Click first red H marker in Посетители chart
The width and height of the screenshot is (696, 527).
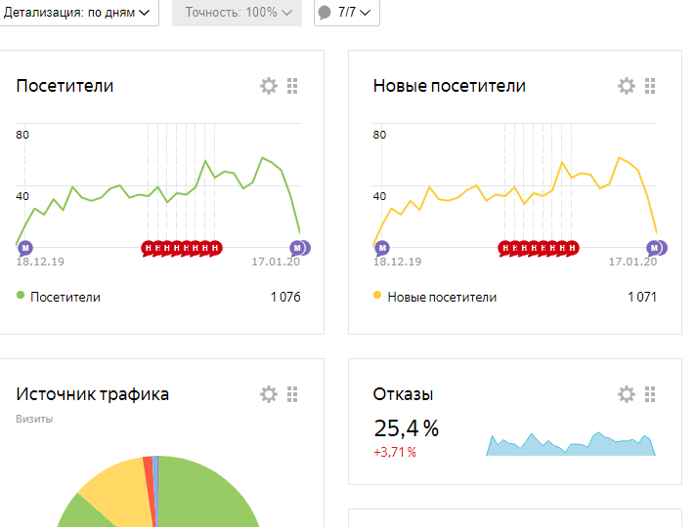click(x=148, y=248)
